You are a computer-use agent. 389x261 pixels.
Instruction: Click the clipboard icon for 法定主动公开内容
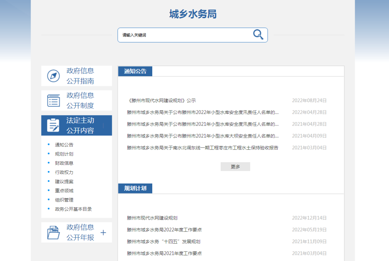(x=53, y=125)
